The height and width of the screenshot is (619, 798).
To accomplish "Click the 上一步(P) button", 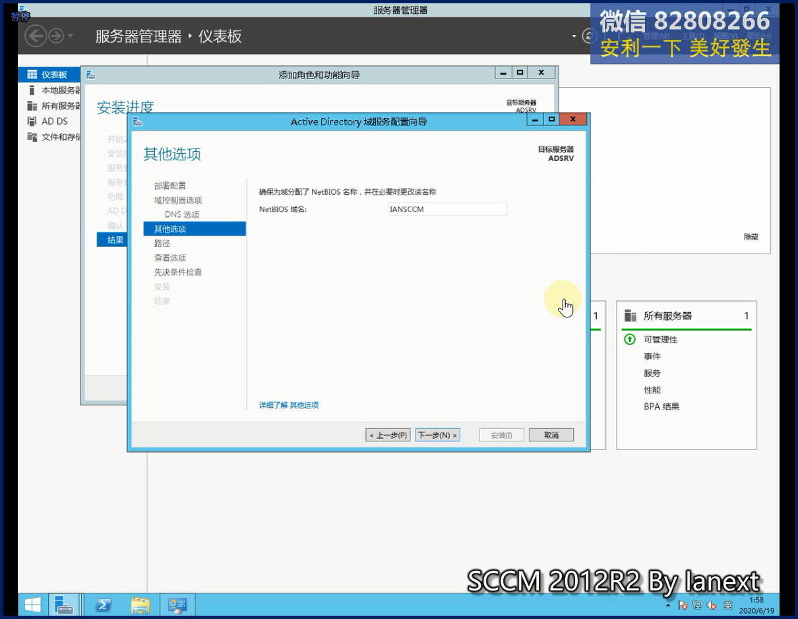I will (388, 435).
